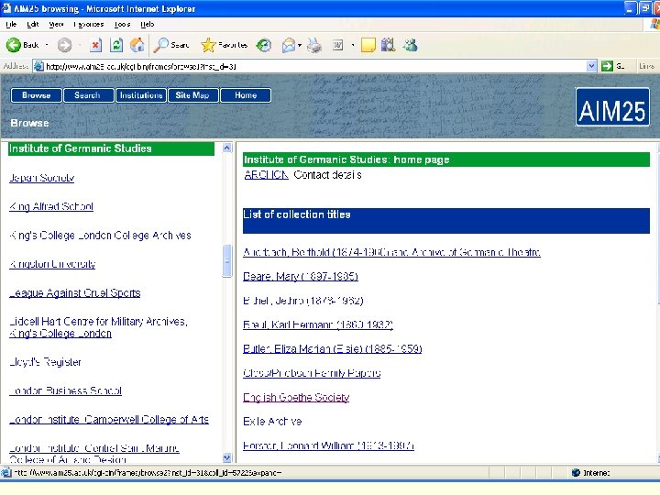Image resolution: width=660 pixels, height=495 pixels.
Task: Open the Mail options dropdown arrow
Action: [300, 45]
